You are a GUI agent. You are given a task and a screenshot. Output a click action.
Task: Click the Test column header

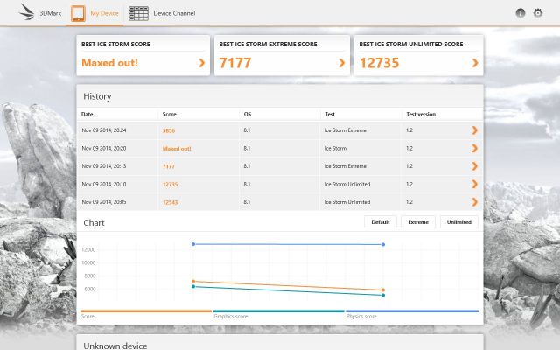pos(330,115)
